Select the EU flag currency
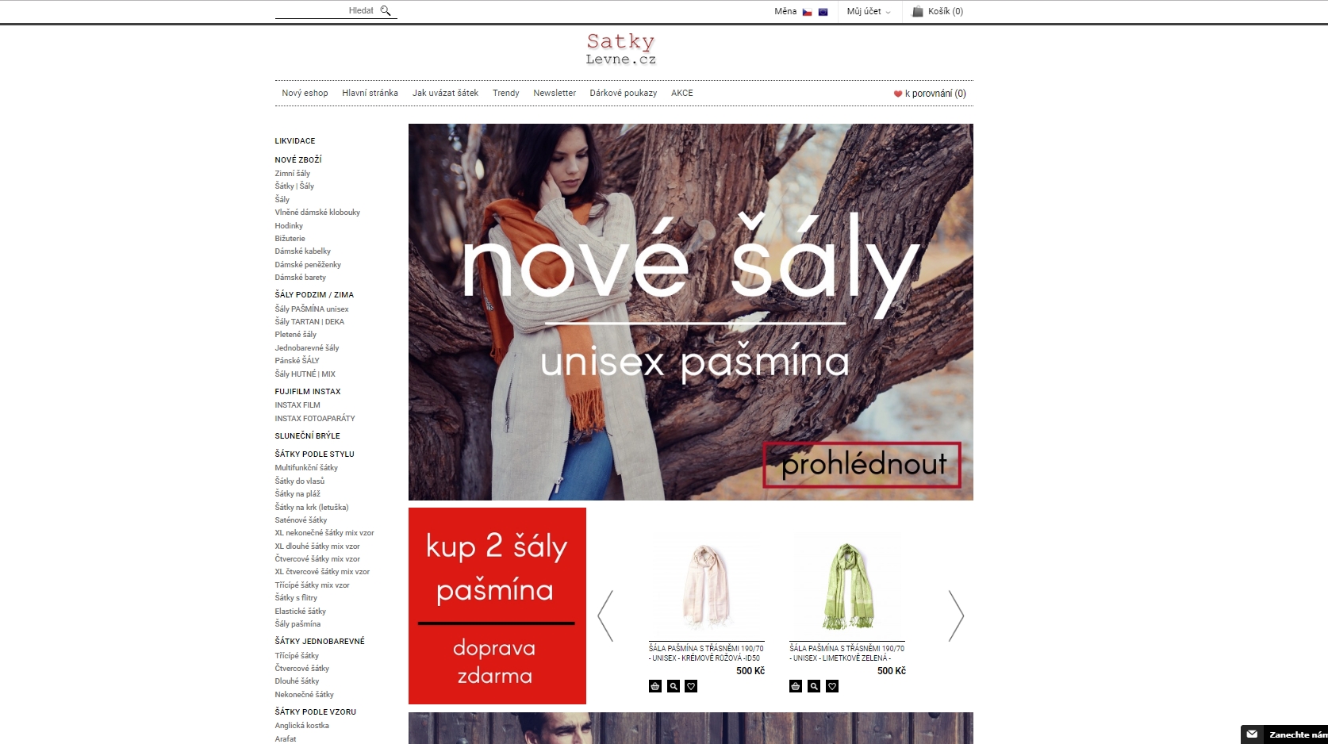 click(823, 12)
